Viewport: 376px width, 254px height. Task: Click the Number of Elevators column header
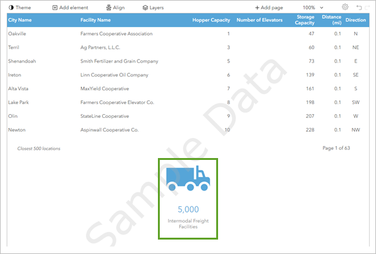pyautogui.click(x=259, y=20)
